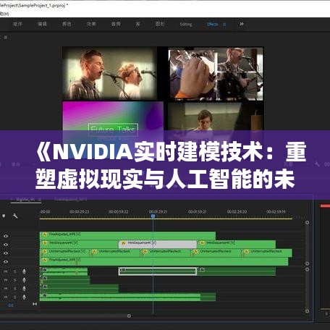The image size is (330, 330).
Task: Click fx badge on second UninterruptedPlayback clip
Action: click(x=95, y=252)
